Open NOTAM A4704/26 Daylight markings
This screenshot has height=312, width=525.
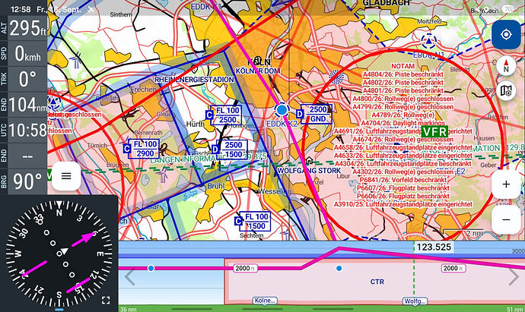(402, 123)
